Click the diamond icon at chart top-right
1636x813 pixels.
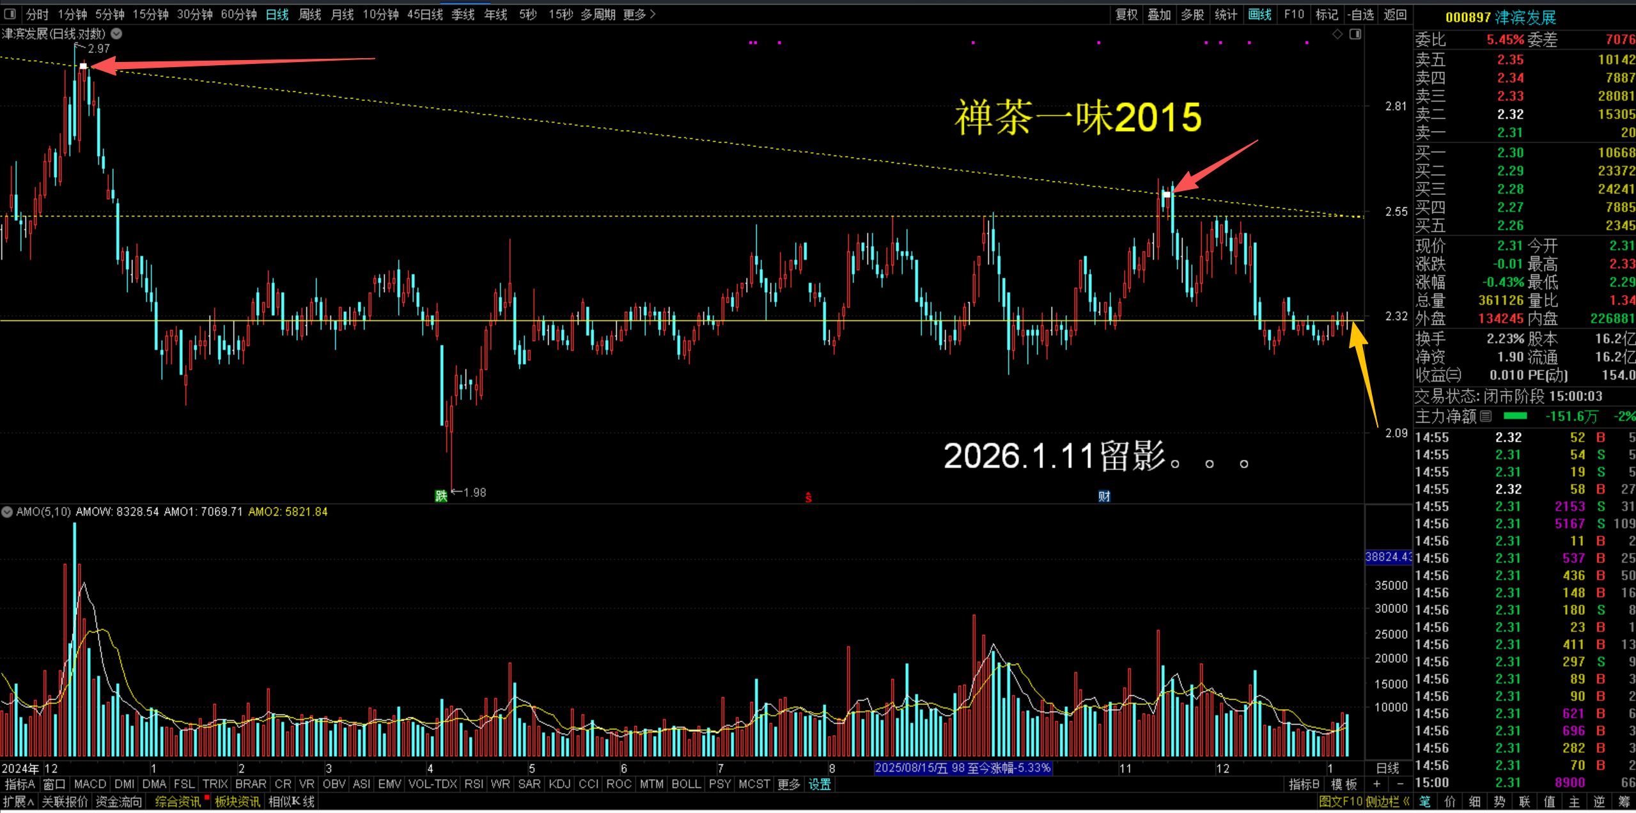click(1337, 35)
